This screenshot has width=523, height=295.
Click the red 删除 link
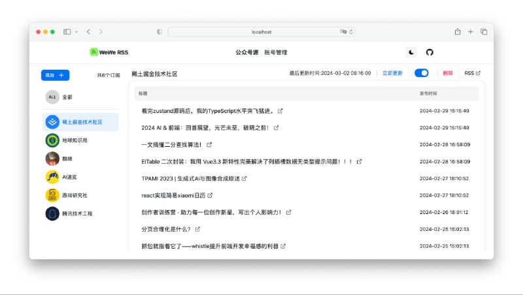click(448, 73)
